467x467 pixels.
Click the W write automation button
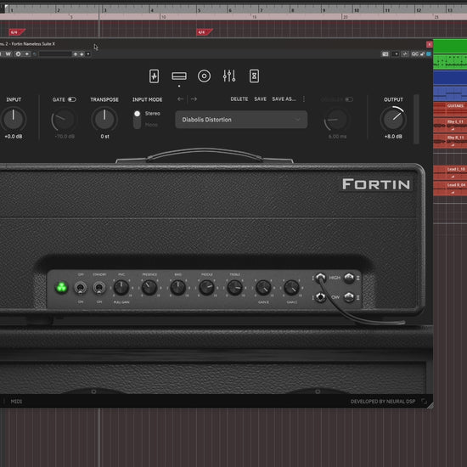(x=8, y=53)
